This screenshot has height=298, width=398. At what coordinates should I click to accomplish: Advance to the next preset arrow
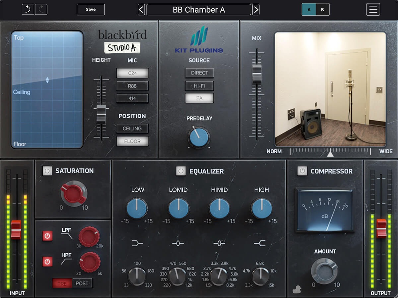(x=256, y=10)
